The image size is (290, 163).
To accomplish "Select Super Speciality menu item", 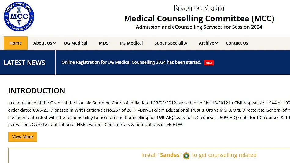I will 171,43.
